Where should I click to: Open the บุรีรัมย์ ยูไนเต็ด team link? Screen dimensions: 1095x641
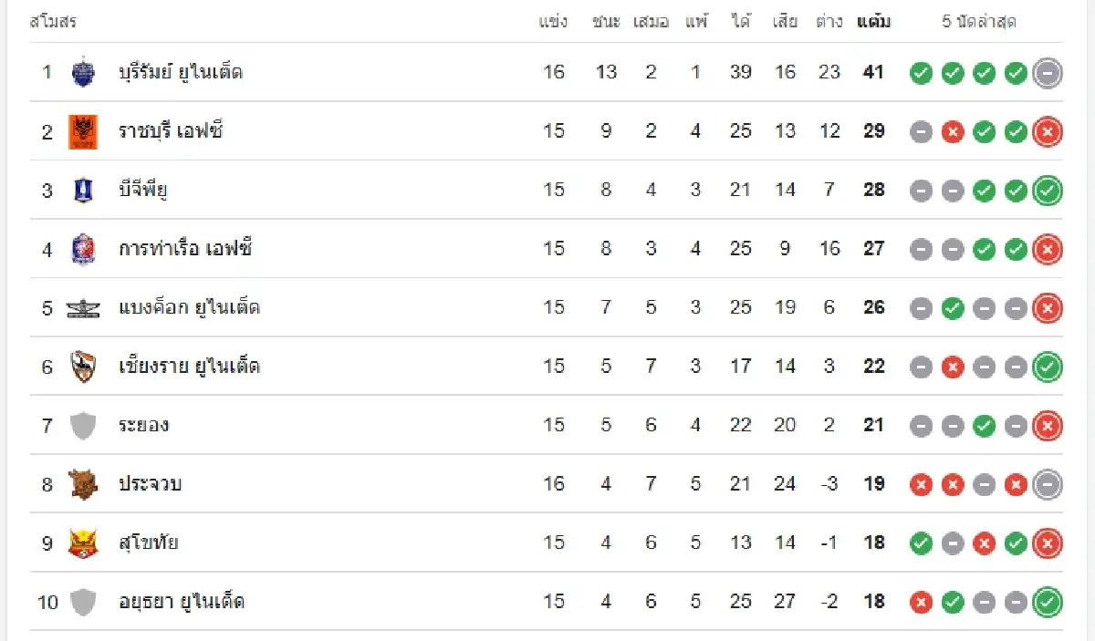coord(181,72)
